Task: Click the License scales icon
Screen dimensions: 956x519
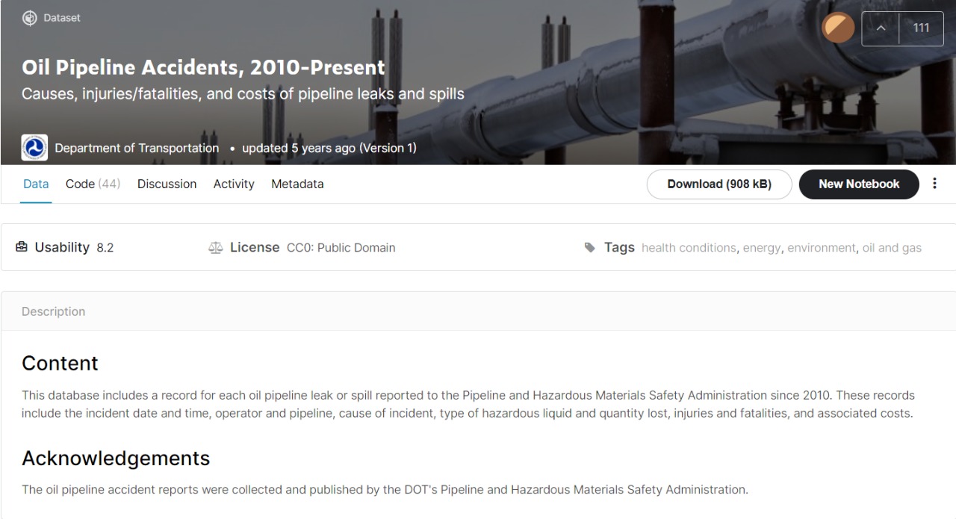Action: (216, 248)
